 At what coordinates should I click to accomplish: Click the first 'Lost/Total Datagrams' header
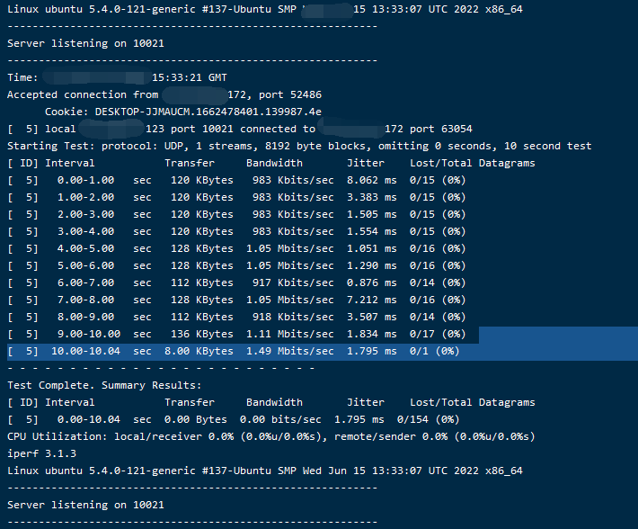473,163
